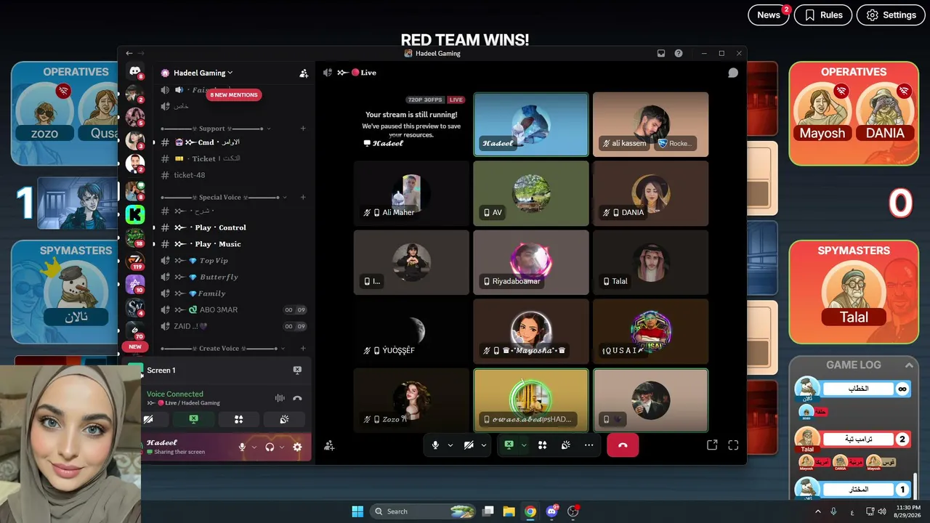Open the green K server icon
The height and width of the screenshot is (523, 930).
[135, 214]
